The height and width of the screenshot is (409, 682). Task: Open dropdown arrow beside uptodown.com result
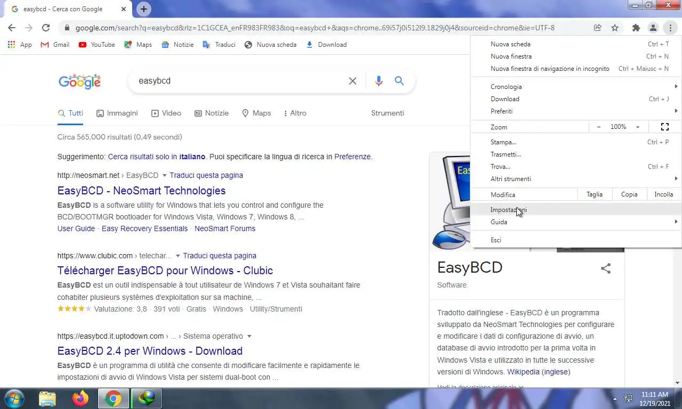(249, 336)
